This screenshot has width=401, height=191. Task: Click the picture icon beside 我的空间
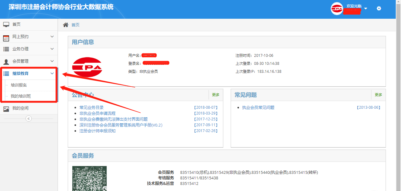tap(6, 109)
